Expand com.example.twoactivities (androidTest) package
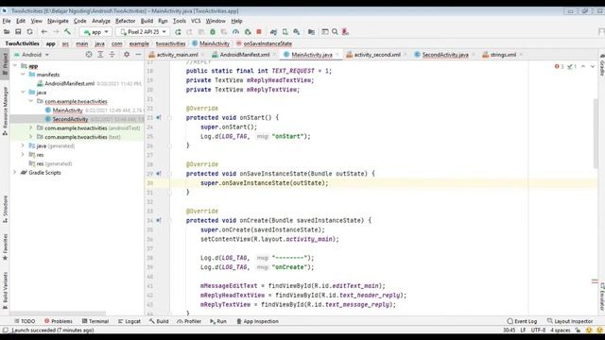Screen dimensions: 605x340 31,127
